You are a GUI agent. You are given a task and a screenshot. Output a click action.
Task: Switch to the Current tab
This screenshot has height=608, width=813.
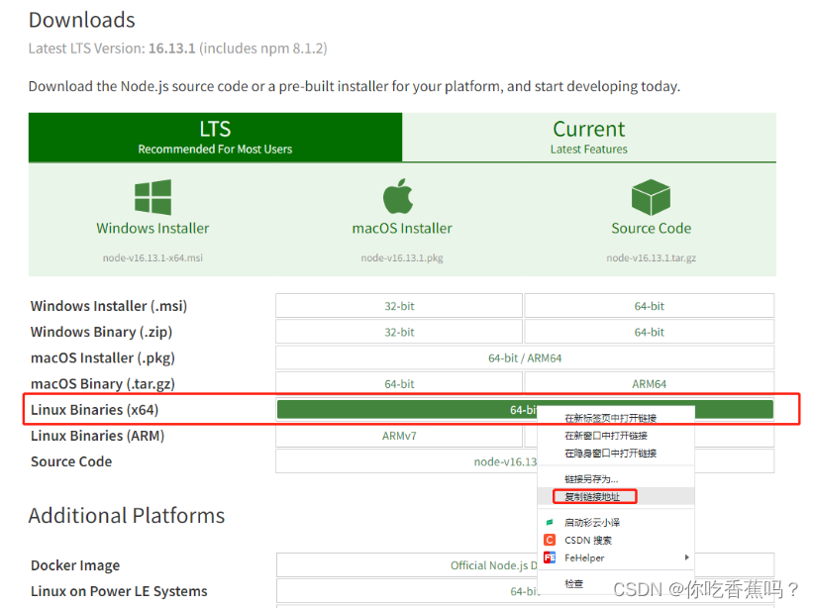point(588,137)
